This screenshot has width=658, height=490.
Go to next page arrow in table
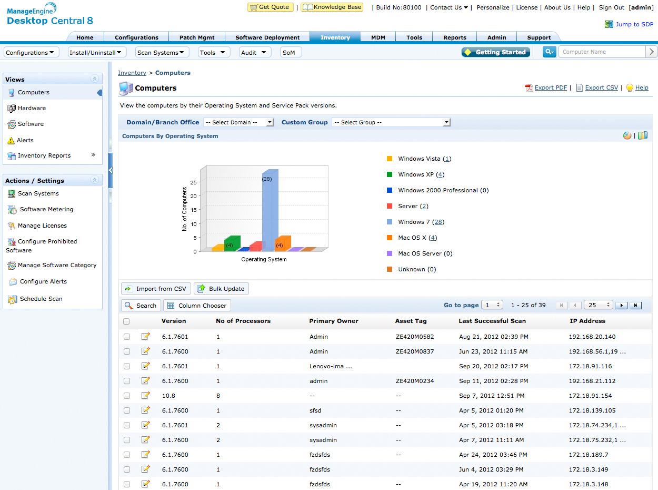click(622, 306)
